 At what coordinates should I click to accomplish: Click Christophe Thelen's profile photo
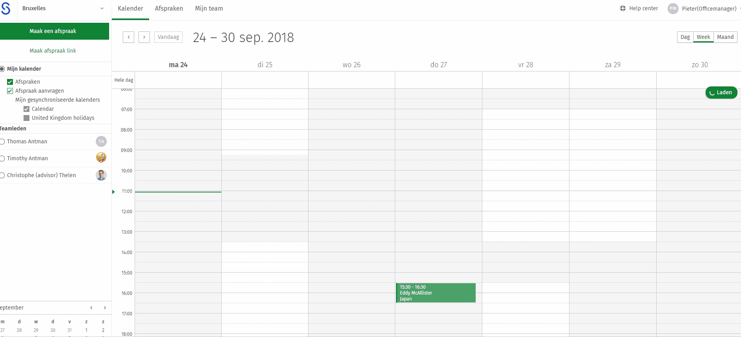coord(101,175)
